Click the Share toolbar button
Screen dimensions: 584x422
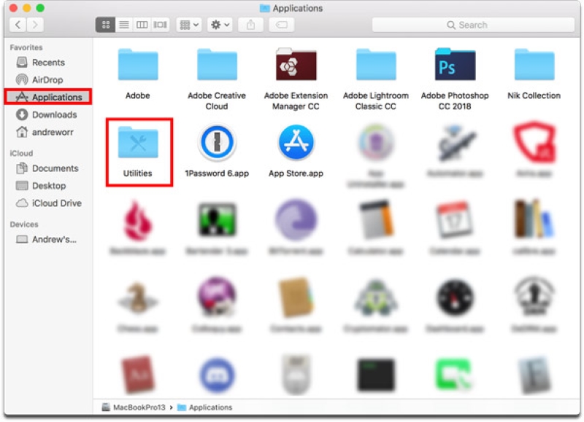[x=251, y=25]
